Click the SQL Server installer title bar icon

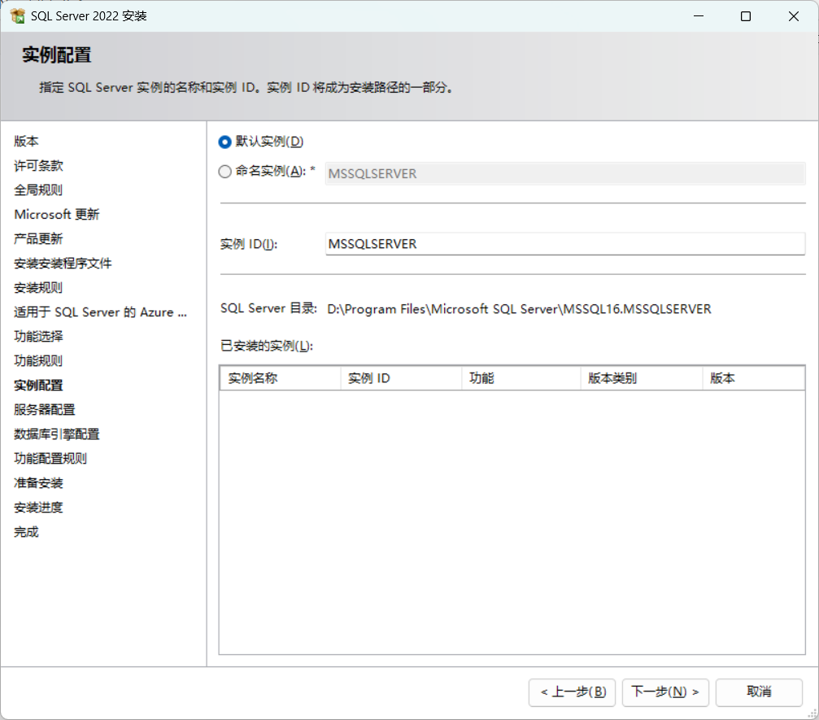coord(16,15)
